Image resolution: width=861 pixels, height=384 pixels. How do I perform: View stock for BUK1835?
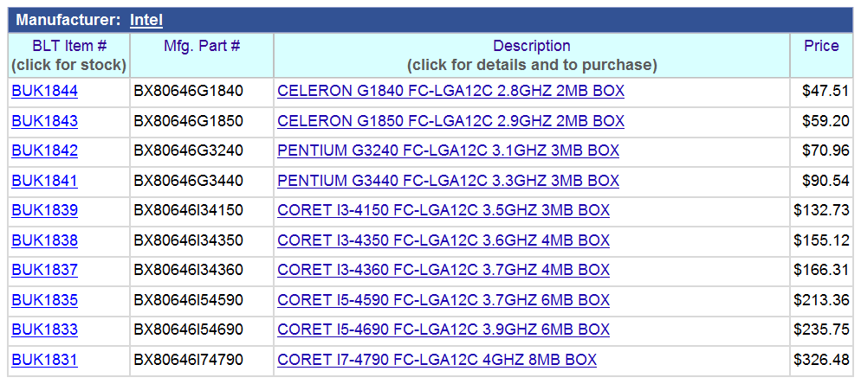point(45,300)
